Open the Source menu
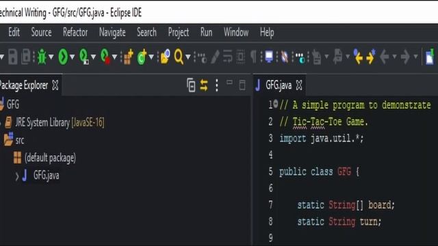The width and height of the screenshot is (438, 246). 41,32
